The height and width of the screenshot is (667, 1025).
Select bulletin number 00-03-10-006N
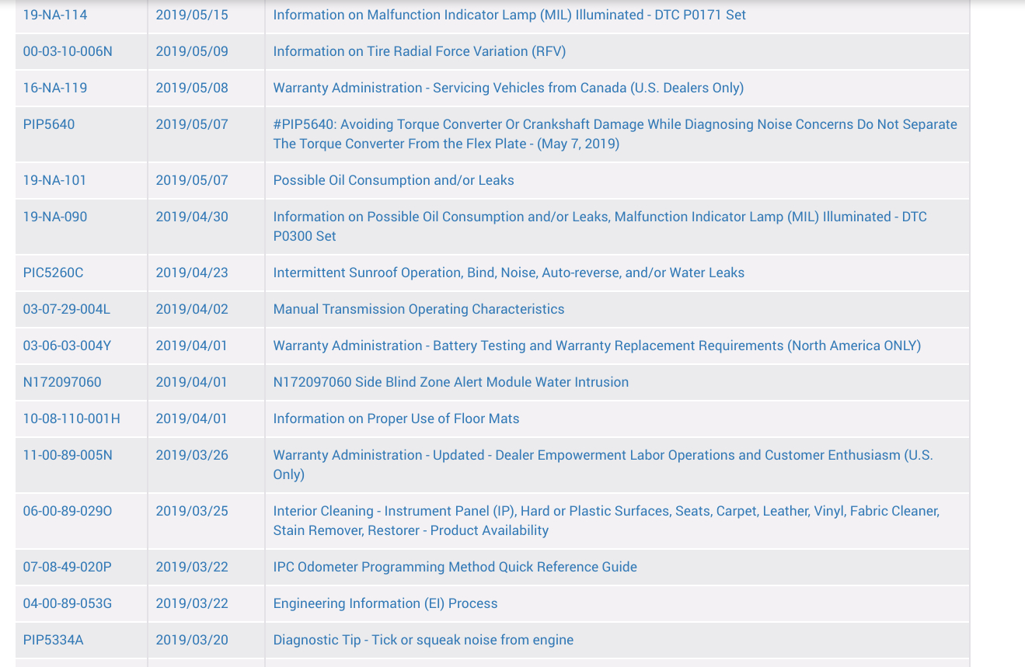(68, 51)
